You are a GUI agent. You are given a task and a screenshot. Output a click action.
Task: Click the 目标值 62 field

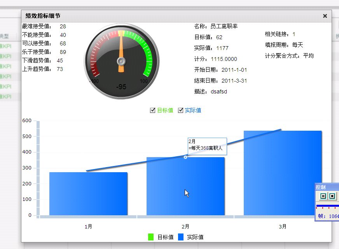[208, 37]
